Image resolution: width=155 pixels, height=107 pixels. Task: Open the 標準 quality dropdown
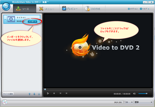pos(143,102)
